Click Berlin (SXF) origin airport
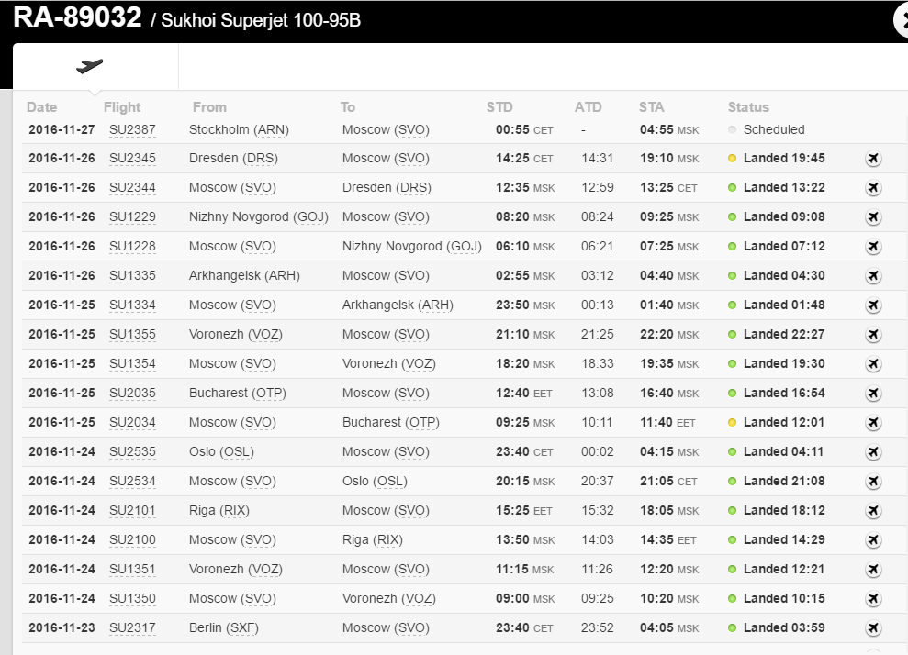The width and height of the screenshot is (908, 655). (x=223, y=629)
